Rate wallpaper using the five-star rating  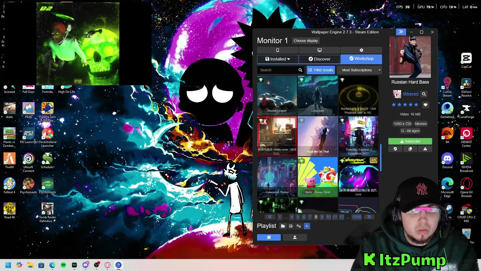click(405, 105)
